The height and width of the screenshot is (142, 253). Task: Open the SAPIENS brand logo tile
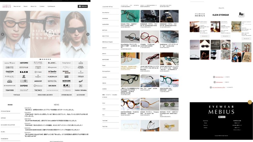click(x=24, y=86)
